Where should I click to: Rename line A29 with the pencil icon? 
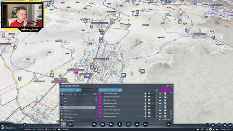[90, 108]
